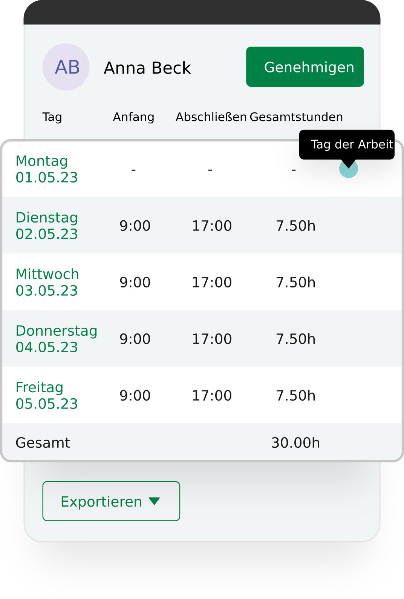This screenshot has height=599, width=404.
Task: Open the Freitag 05.05.23 entry
Action: pos(47,395)
